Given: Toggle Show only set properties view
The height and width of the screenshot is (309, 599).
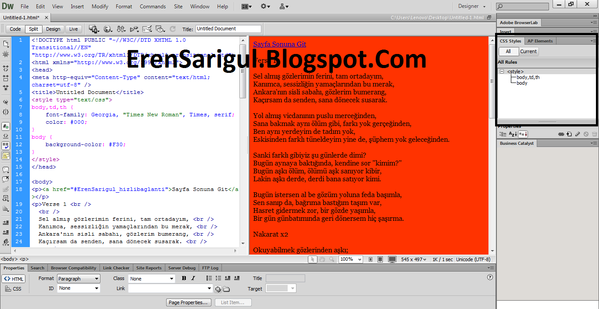Looking at the screenshot, I should tap(523, 134).
